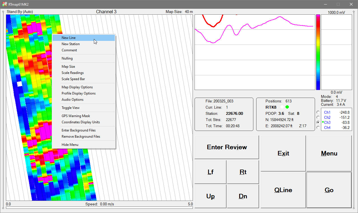
Task: Click the Up button
Action: [x=210, y=196]
